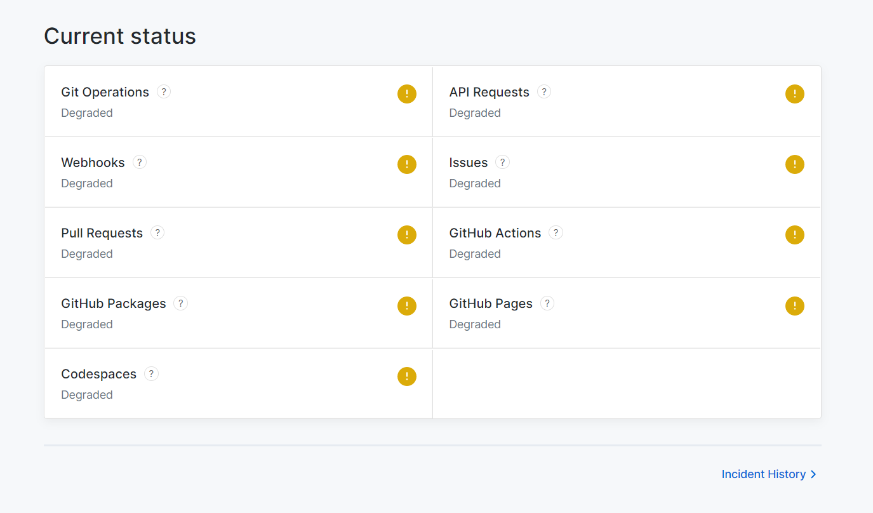
Task: Click the GitHub Actions component name
Action: (x=495, y=233)
